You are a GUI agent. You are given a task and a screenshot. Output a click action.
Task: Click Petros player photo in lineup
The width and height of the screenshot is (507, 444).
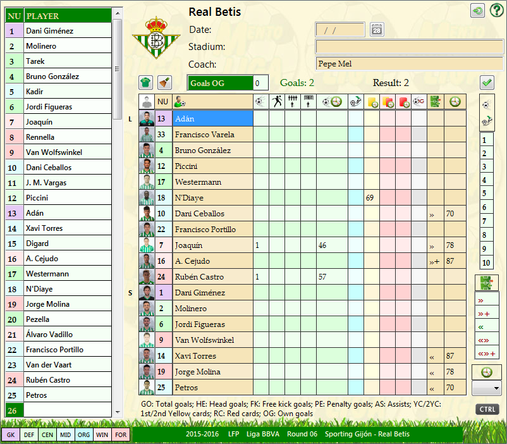[x=147, y=387]
